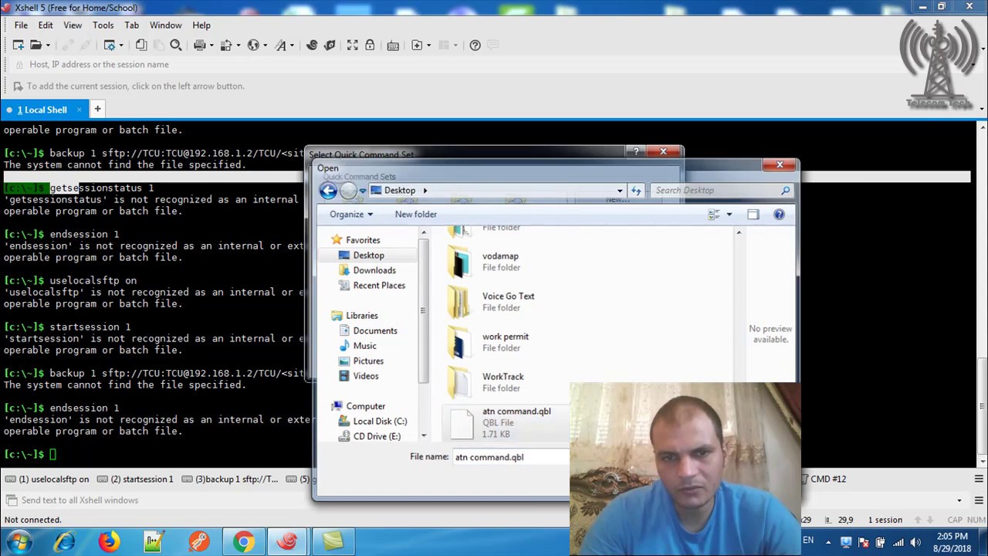Toggle full screen mode icon

pos(352,45)
